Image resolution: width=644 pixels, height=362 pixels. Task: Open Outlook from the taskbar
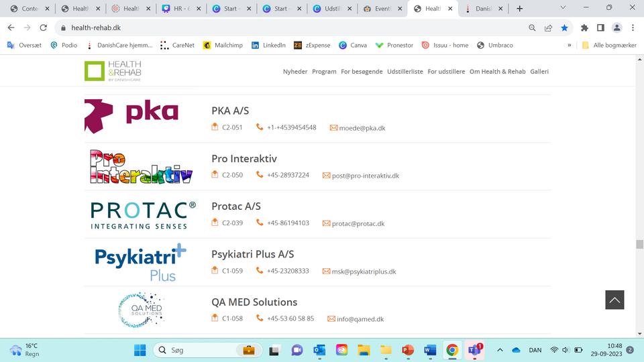point(319,350)
